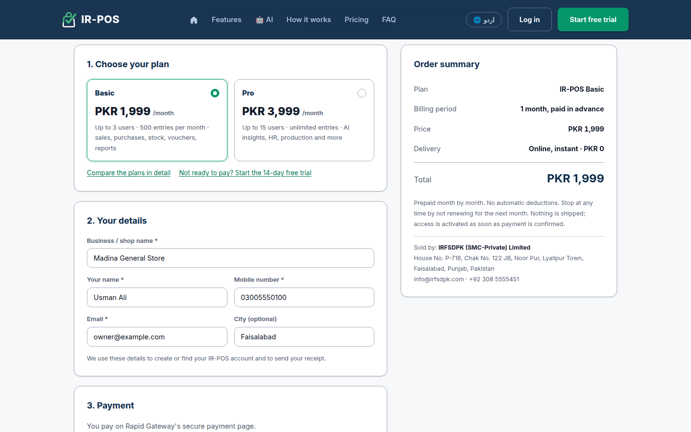This screenshot has width=691, height=432.
Task: Go to the Pricing page
Action: pos(357,20)
